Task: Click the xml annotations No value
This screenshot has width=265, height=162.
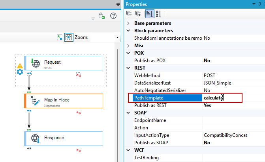Action: point(207,38)
